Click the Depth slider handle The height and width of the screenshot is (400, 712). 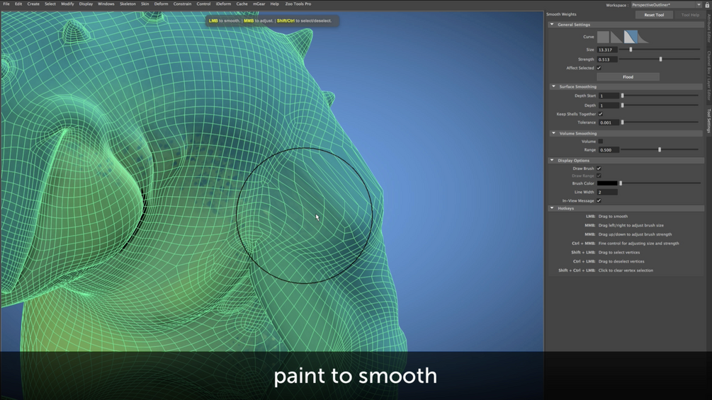coord(623,105)
